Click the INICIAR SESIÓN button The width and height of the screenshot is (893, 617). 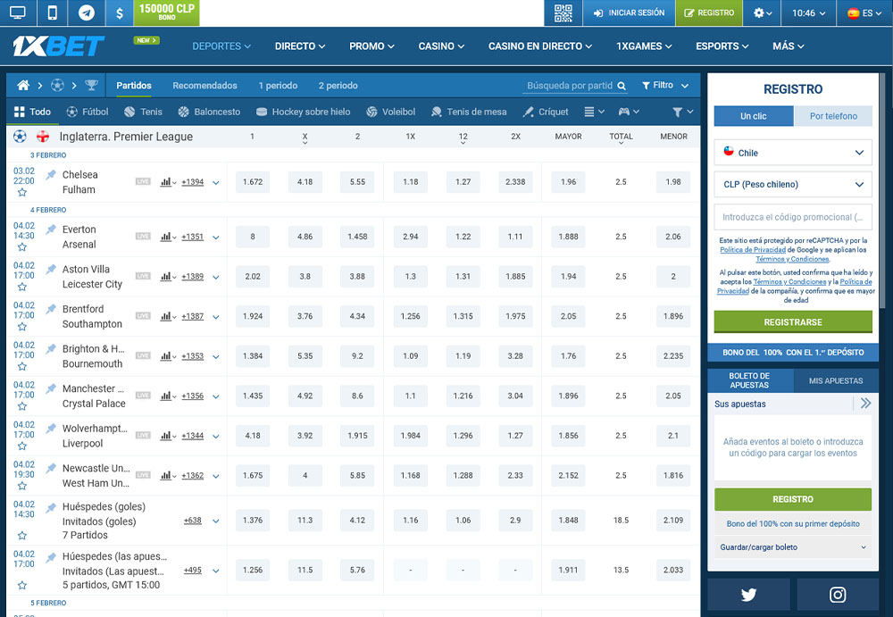630,13
